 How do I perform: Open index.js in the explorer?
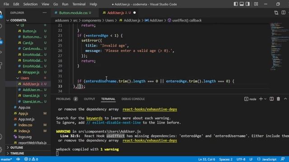[x=24, y=131]
